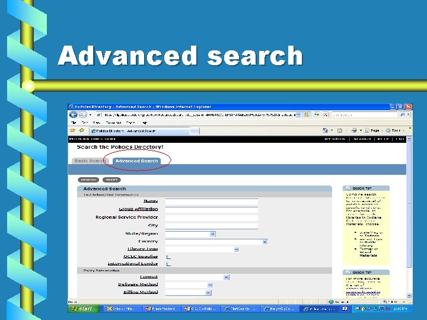Open the Page menu in command bar
The width and height of the screenshot is (427, 320).
click(x=372, y=130)
